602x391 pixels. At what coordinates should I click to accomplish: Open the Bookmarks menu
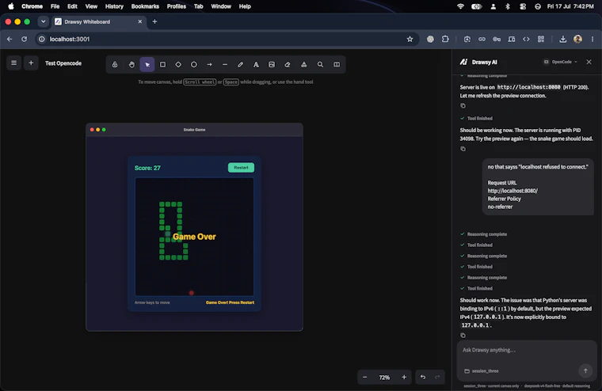click(x=145, y=6)
